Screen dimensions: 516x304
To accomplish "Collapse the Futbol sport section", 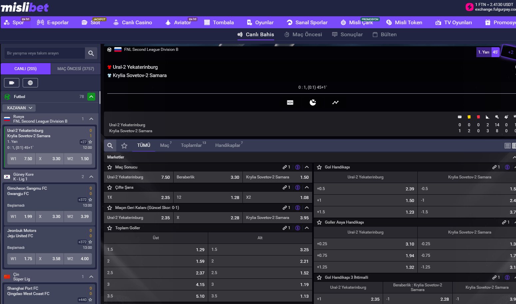I will (x=91, y=97).
